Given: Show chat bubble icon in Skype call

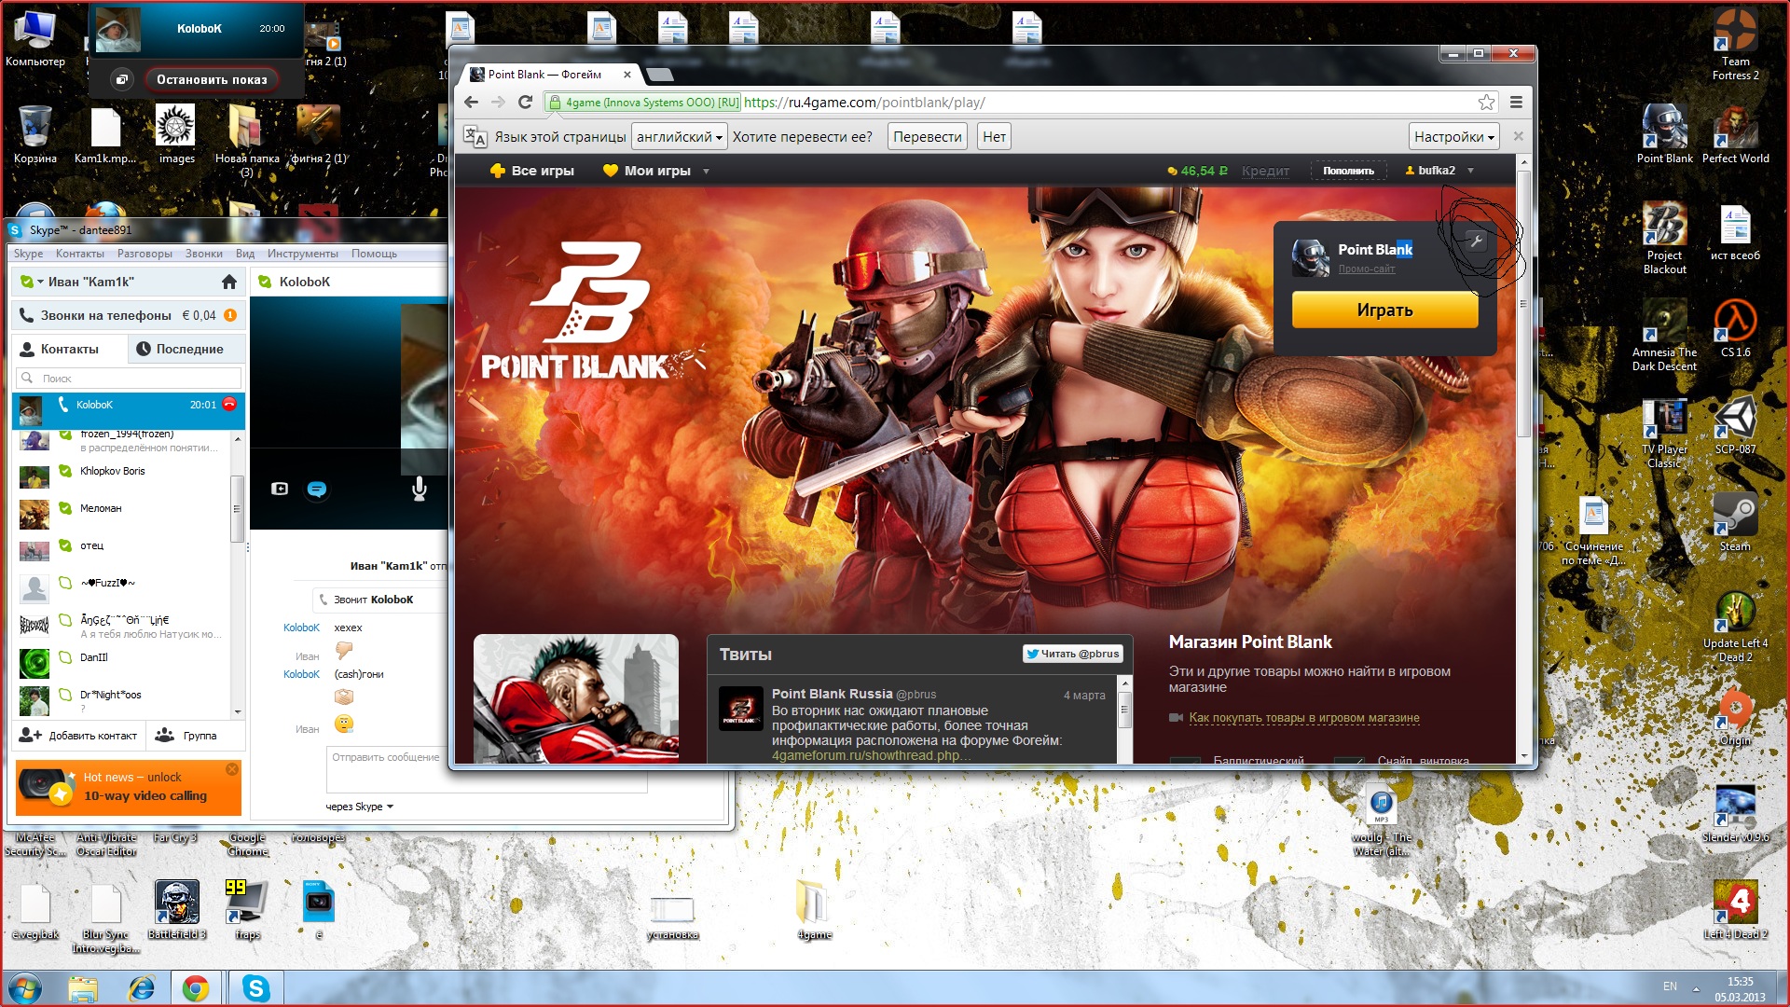Looking at the screenshot, I should [x=317, y=489].
